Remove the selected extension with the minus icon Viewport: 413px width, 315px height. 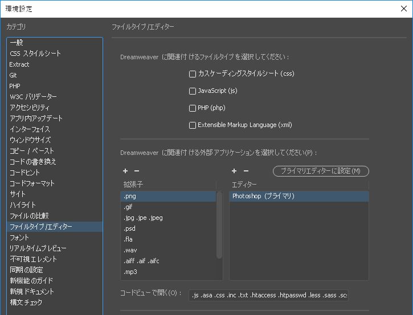coord(137,171)
